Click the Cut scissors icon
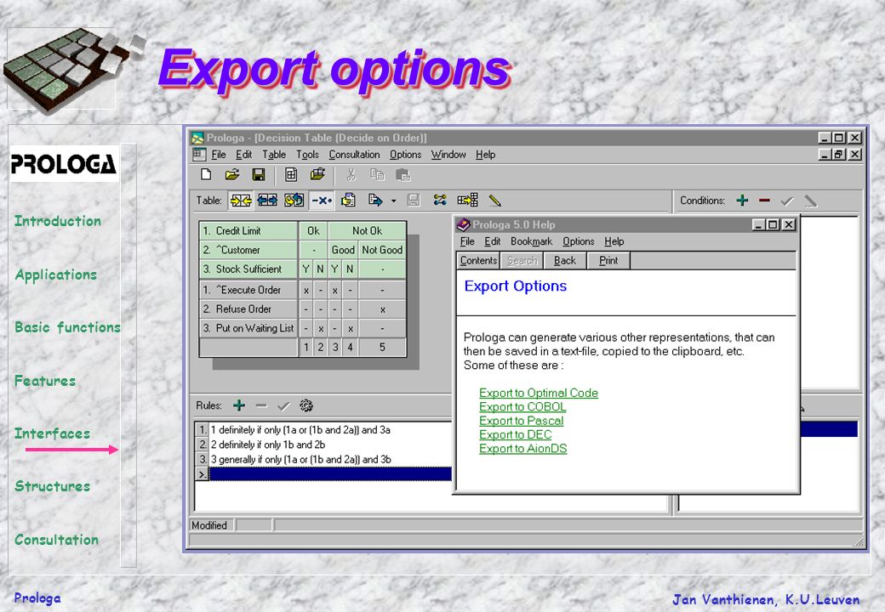The width and height of the screenshot is (885, 612). 351,175
